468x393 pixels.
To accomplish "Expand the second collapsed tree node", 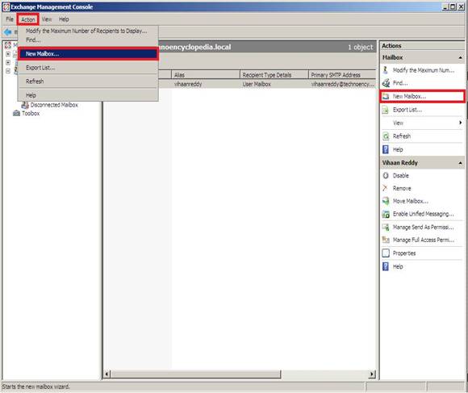I will click(x=8, y=62).
